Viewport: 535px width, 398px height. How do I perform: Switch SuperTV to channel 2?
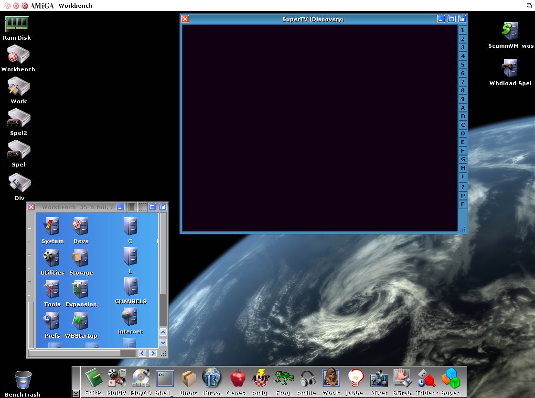pos(463,39)
